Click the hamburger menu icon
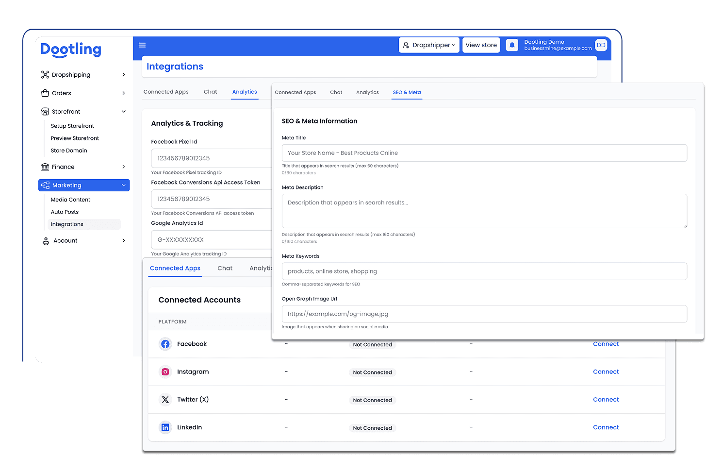 [x=142, y=45]
